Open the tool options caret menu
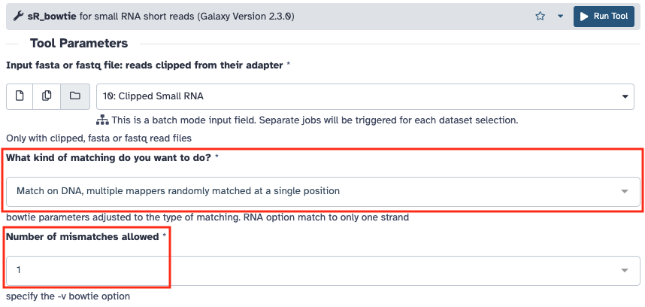645x307 pixels. [x=560, y=17]
